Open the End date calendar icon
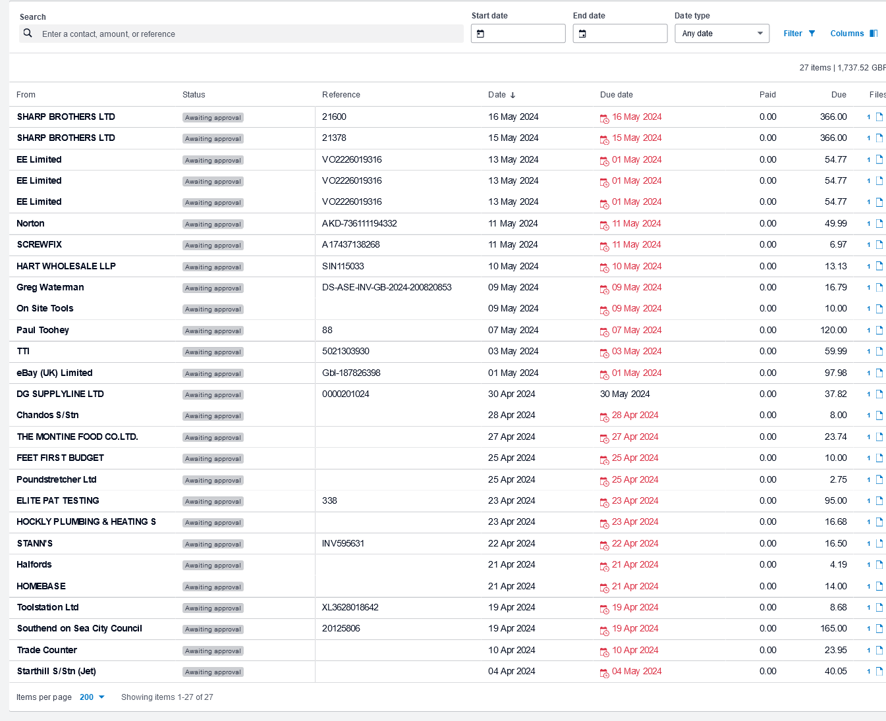Image resolution: width=886 pixels, height=721 pixels. coord(582,34)
